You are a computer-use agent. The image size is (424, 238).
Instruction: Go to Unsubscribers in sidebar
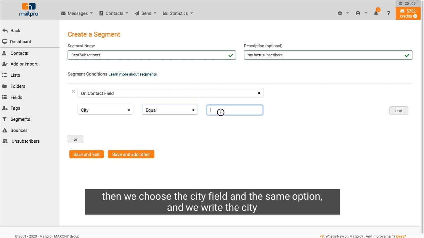click(26, 141)
